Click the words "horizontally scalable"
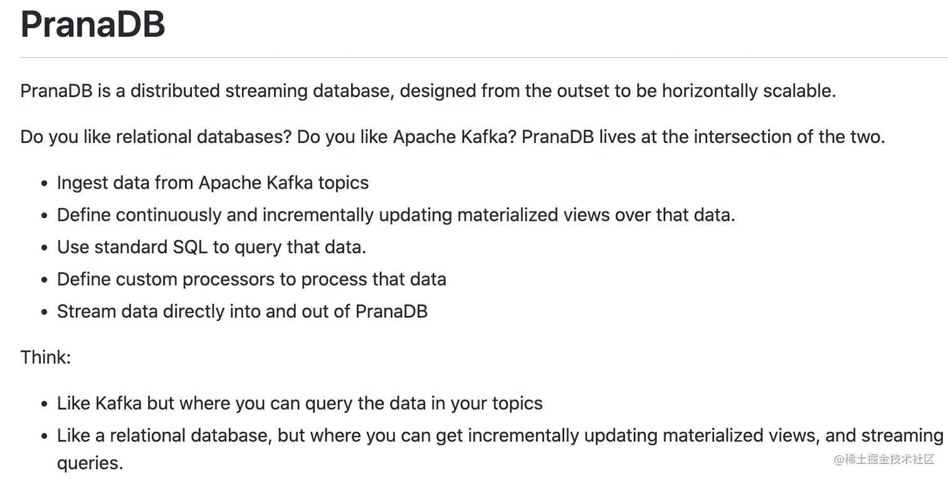The width and height of the screenshot is (948, 479). (749, 91)
